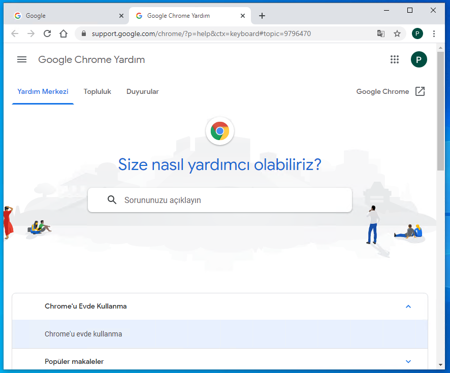Open the Google apps grid
The image size is (450, 373).
coord(395,59)
